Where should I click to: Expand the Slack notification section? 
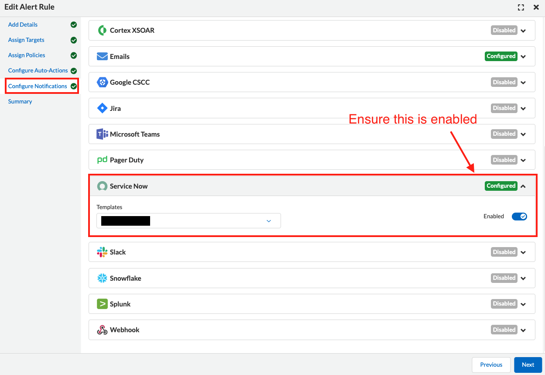click(523, 252)
